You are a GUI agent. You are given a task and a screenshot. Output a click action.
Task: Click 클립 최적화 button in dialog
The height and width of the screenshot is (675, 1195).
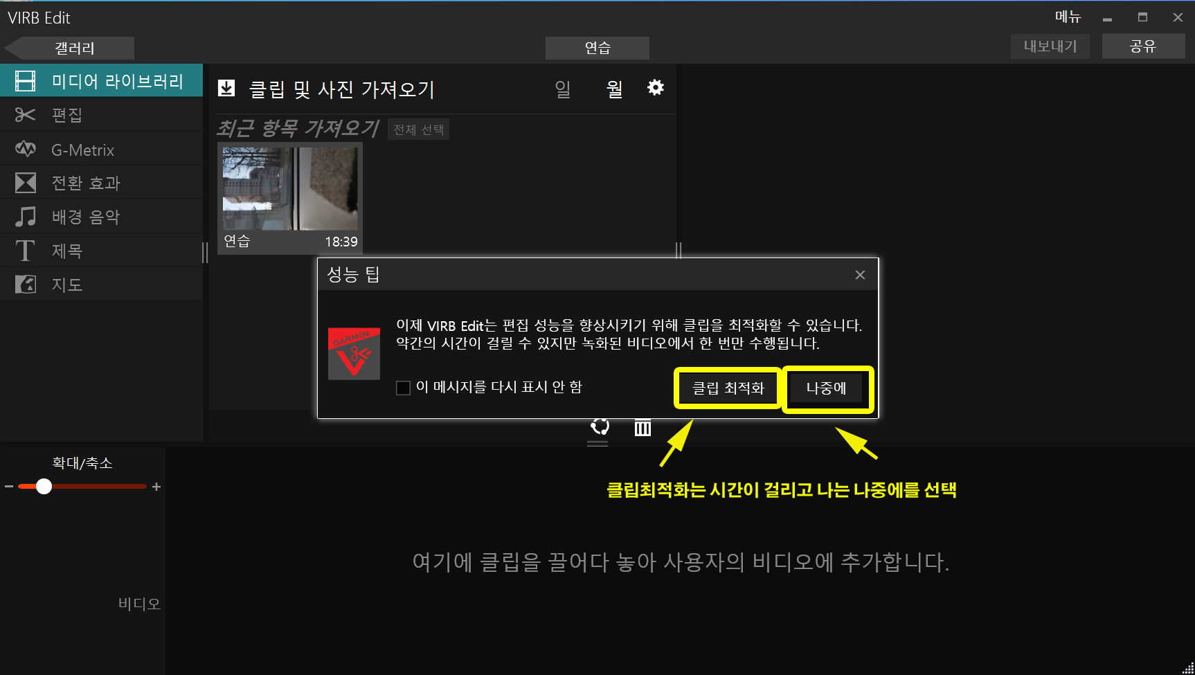pos(728,388)
